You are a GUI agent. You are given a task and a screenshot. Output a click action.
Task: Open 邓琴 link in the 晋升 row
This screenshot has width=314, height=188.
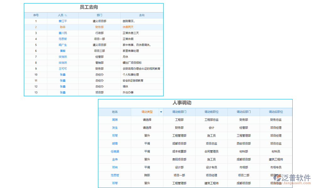pyautogui.click(x=114, y=135)
